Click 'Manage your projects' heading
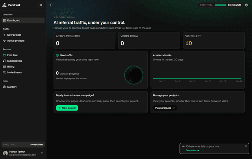The image size is (252, 159). 166,95
